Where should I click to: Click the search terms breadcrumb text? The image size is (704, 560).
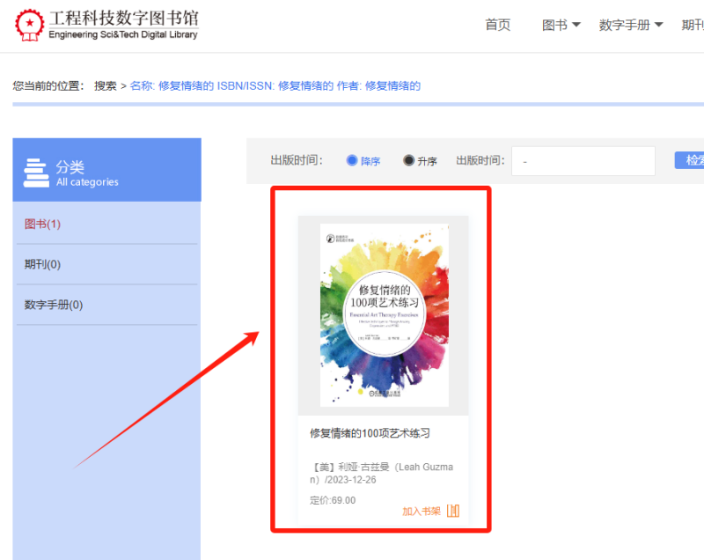click(275, 85)
